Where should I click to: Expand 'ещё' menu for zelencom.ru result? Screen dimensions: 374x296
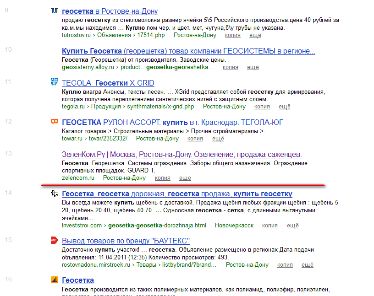click(x=185, y=178)
